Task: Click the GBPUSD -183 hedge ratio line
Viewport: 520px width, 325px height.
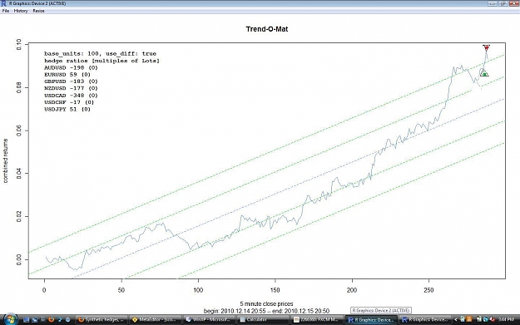Action: [x=71, y=81]
